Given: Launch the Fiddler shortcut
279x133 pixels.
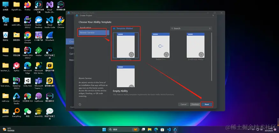Looking at the screenshot, I should pos(39,51).
